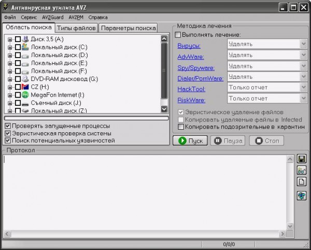Screen dimensions: 311x250
Task: Follow the HackTool link
Action: pos(191,89)
